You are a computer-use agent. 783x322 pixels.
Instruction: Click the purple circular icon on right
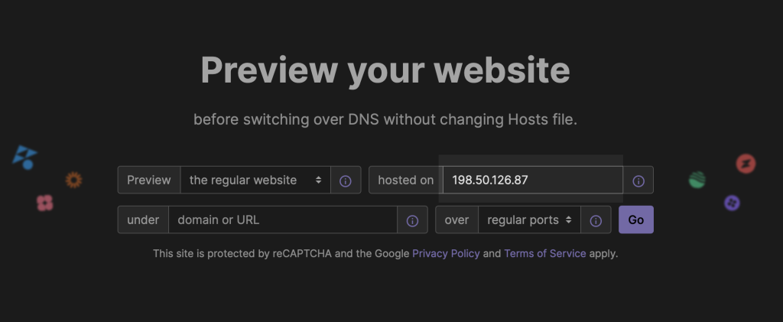tap(732, 203)
